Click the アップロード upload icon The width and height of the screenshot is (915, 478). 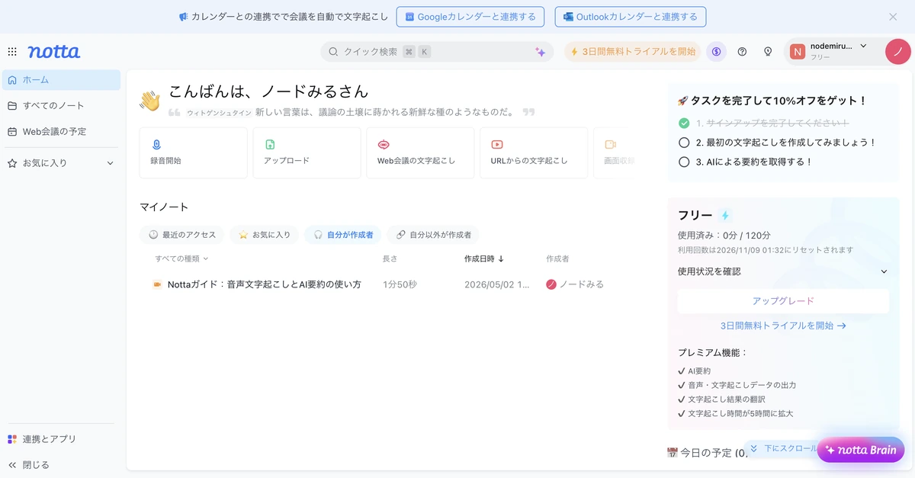270,144
